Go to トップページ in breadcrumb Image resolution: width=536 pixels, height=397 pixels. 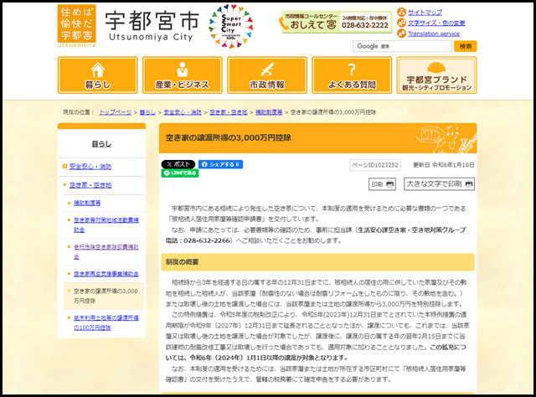coord(116,112)
